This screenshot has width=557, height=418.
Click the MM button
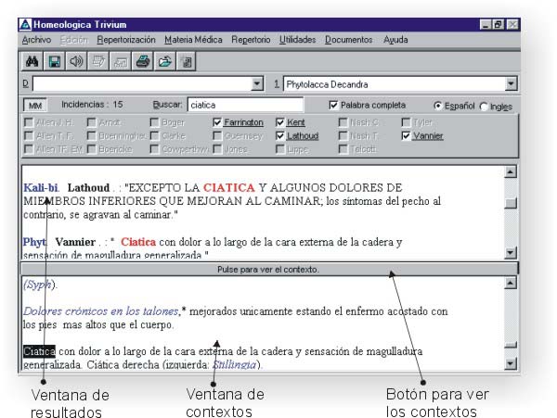tap(35, 106)
